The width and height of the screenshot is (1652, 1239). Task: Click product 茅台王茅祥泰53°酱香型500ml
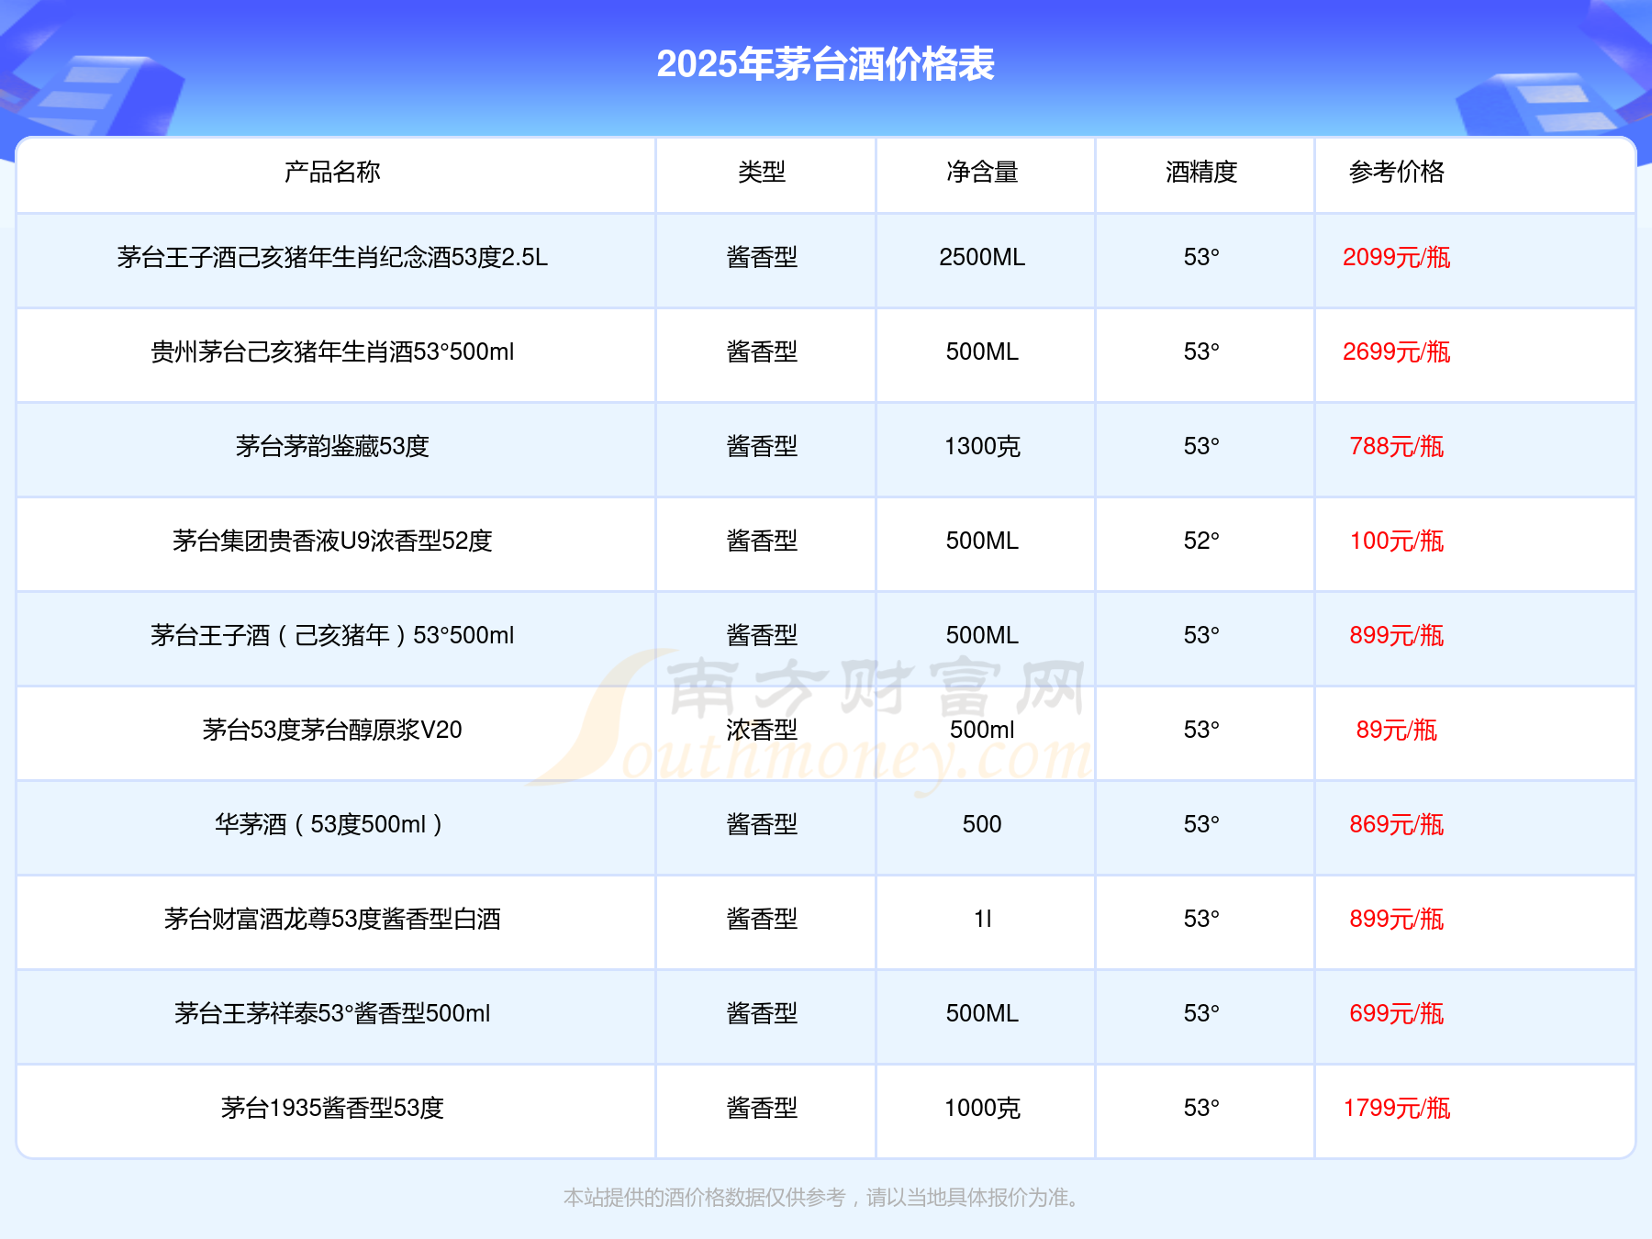332,1013
